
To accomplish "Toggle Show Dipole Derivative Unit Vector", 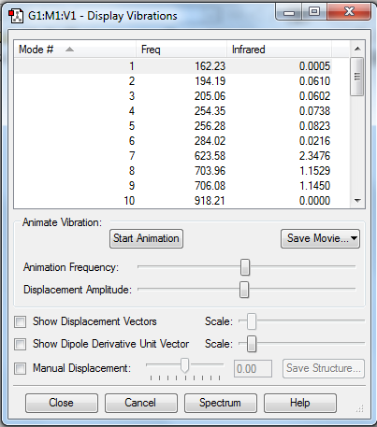I will 21,344.
